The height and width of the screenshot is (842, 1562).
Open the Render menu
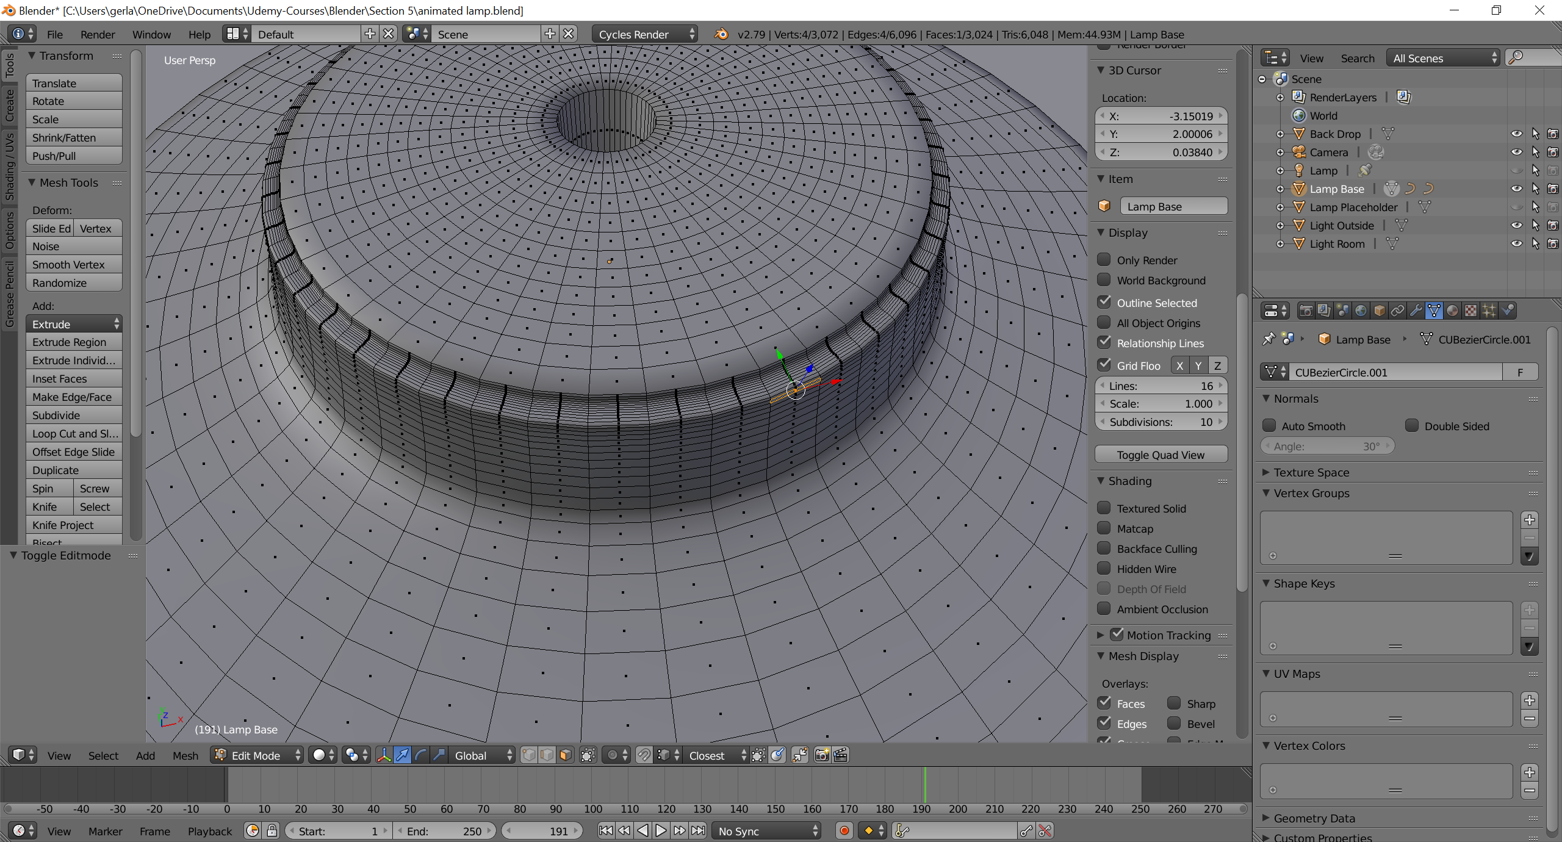[98, 34]
